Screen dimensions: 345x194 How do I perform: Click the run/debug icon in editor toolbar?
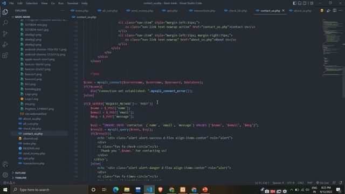[328, 11]
